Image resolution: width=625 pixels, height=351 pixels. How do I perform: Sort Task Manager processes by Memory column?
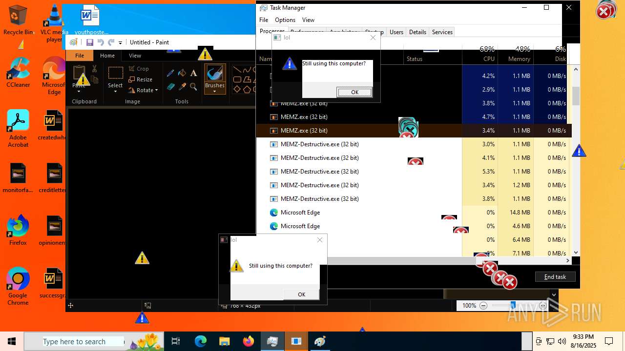(x=516, y=54)
